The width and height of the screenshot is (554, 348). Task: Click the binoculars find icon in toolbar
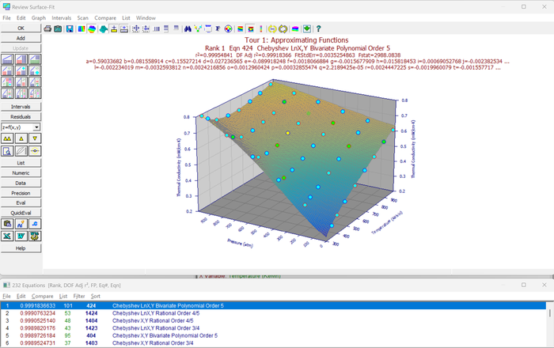tap(188, 29)
